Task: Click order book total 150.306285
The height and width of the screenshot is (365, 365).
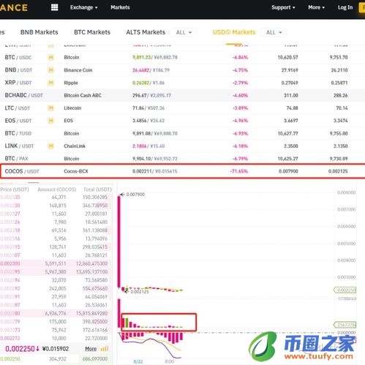Action: pos(95,197)
